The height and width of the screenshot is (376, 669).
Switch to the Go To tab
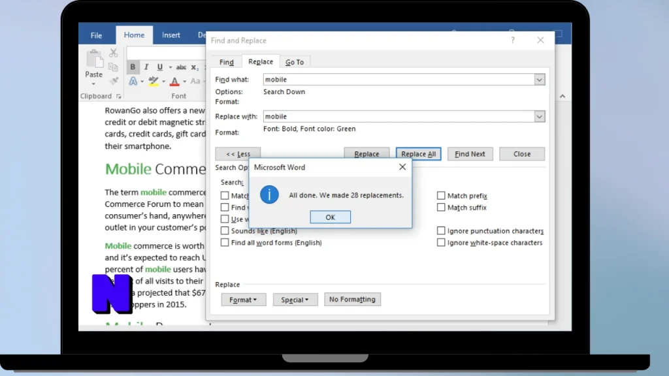point(295,62)
